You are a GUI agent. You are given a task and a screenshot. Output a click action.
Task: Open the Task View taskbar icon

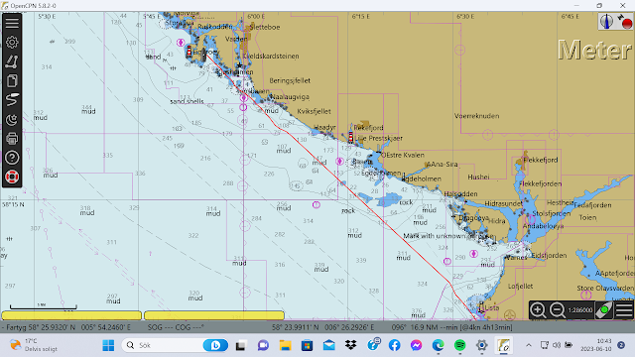[x=241, y=345]
